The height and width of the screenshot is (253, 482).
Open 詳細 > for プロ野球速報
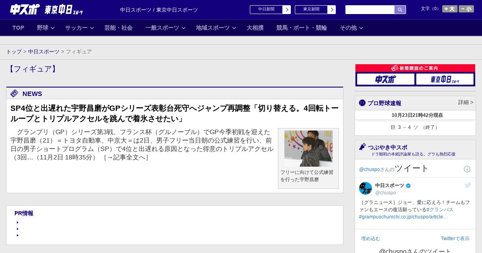click(x=466, y=102)
